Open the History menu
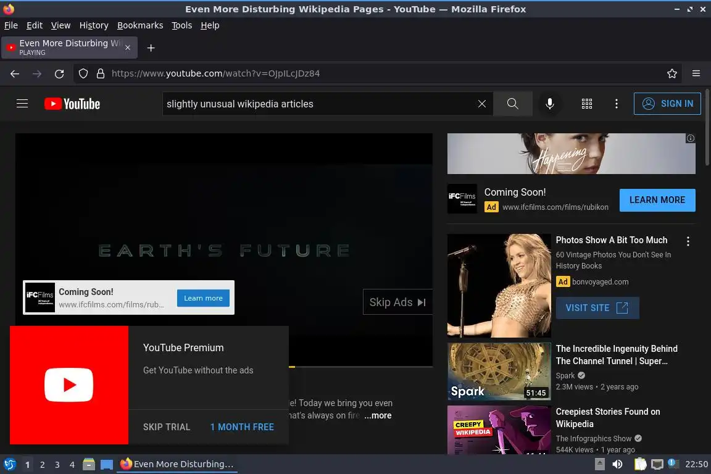Screen dimensions: 711x474 click(94, 25)
